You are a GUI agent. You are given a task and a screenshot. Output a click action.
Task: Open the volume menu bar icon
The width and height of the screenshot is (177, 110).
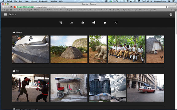[131, 1]
